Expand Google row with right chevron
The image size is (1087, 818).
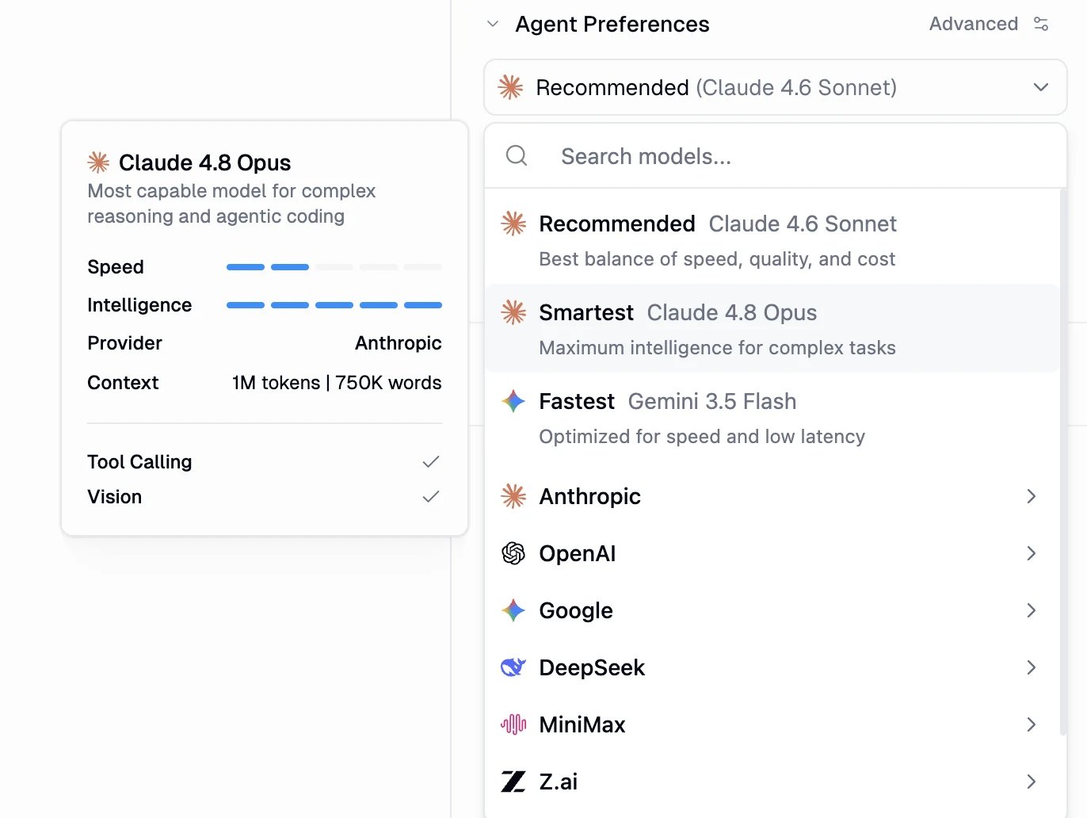(1032, 610)
